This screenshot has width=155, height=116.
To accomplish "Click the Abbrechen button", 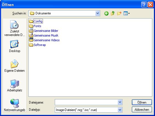I will (142, 110).
